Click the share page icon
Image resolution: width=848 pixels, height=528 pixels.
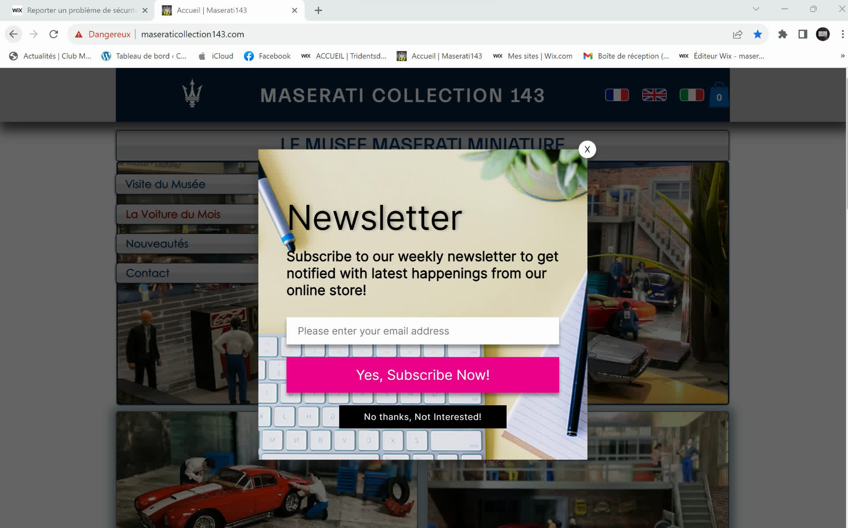737,34
